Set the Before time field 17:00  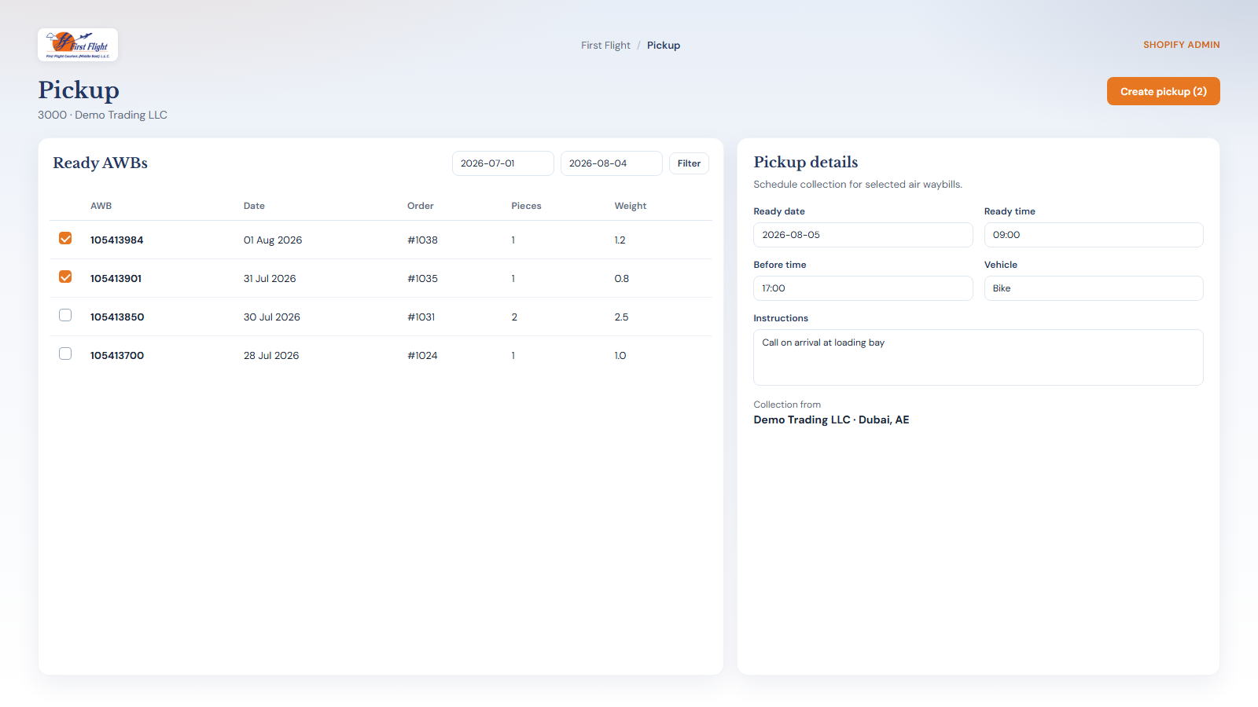coord(863,288)
